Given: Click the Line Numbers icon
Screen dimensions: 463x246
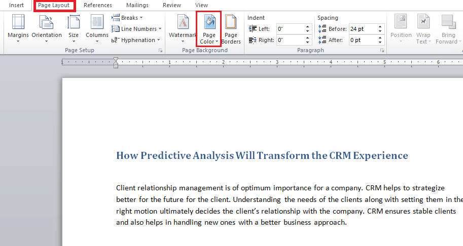Looking at the screenshot, I should (116, 29).
